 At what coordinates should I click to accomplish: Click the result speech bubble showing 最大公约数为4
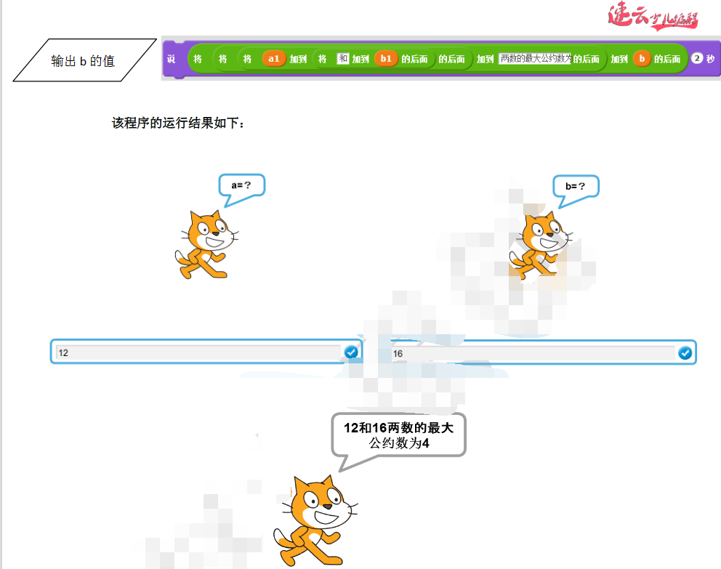tap(398, 435)
